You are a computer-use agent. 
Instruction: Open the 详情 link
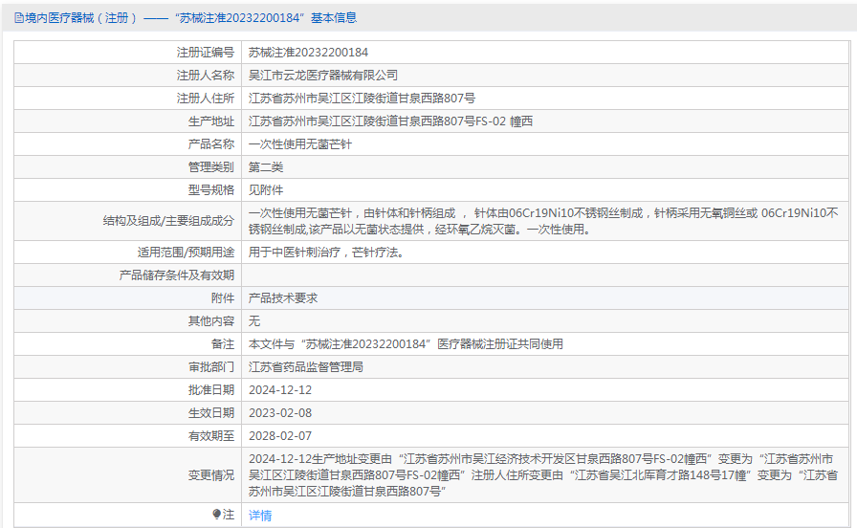point(260,515)
